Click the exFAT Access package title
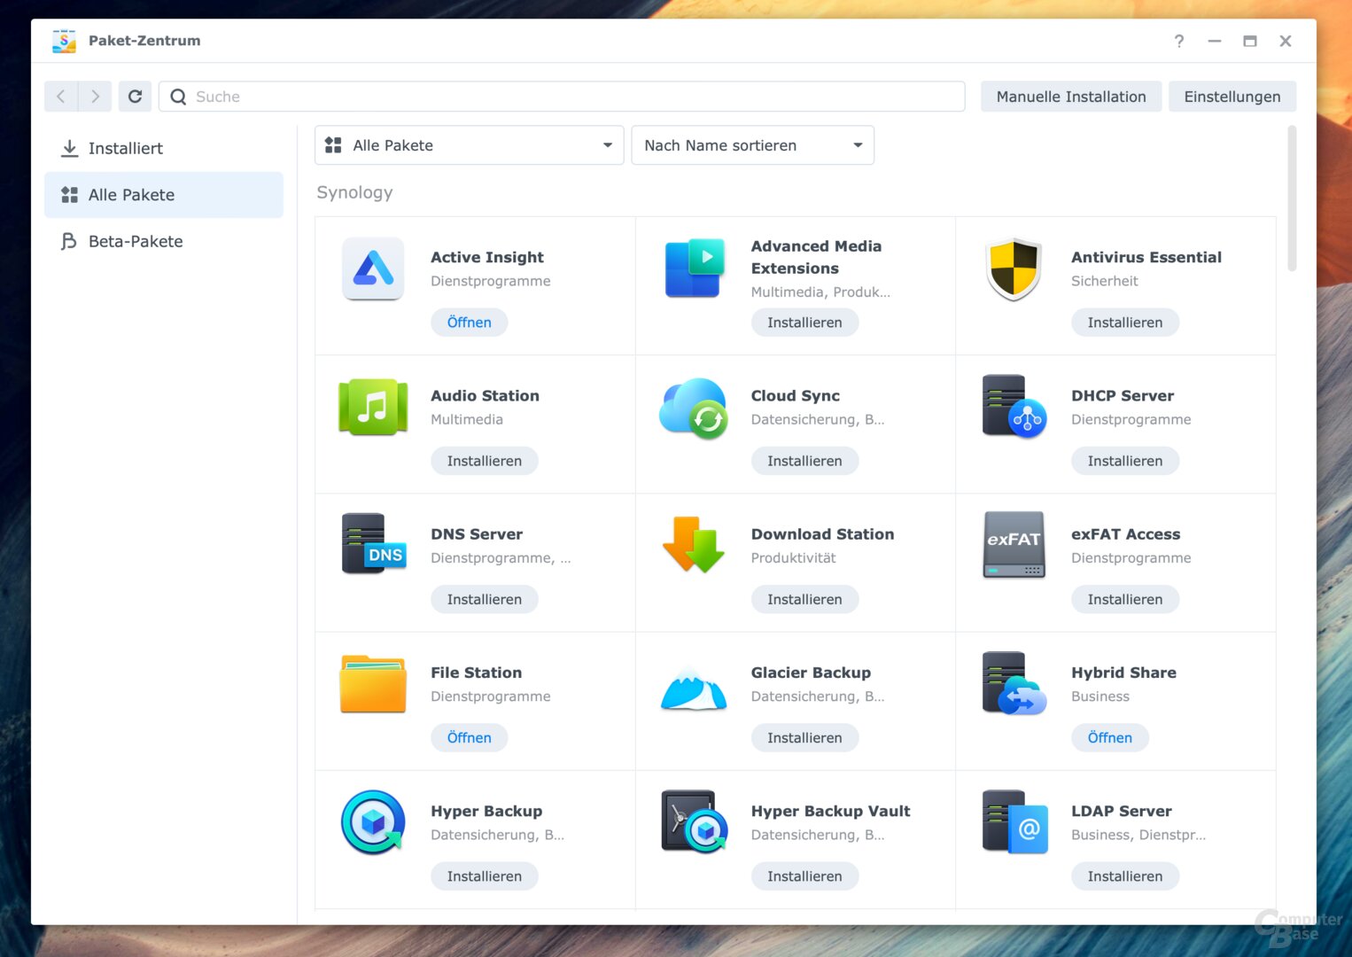 click(1125, 534)
